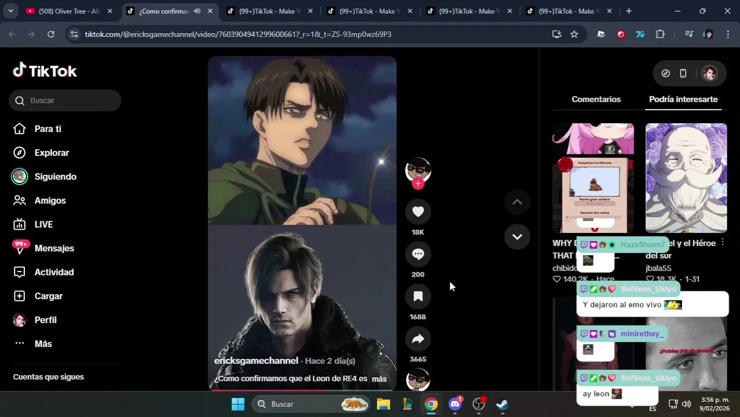Switch to Oliver Tree YouTube tab
Screen dimensions: 740x417
[x=69, y=11]
